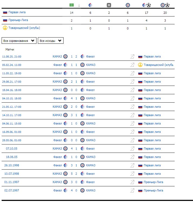Click Russian flag next to Премьер-Лига summary row

[5, 20]
